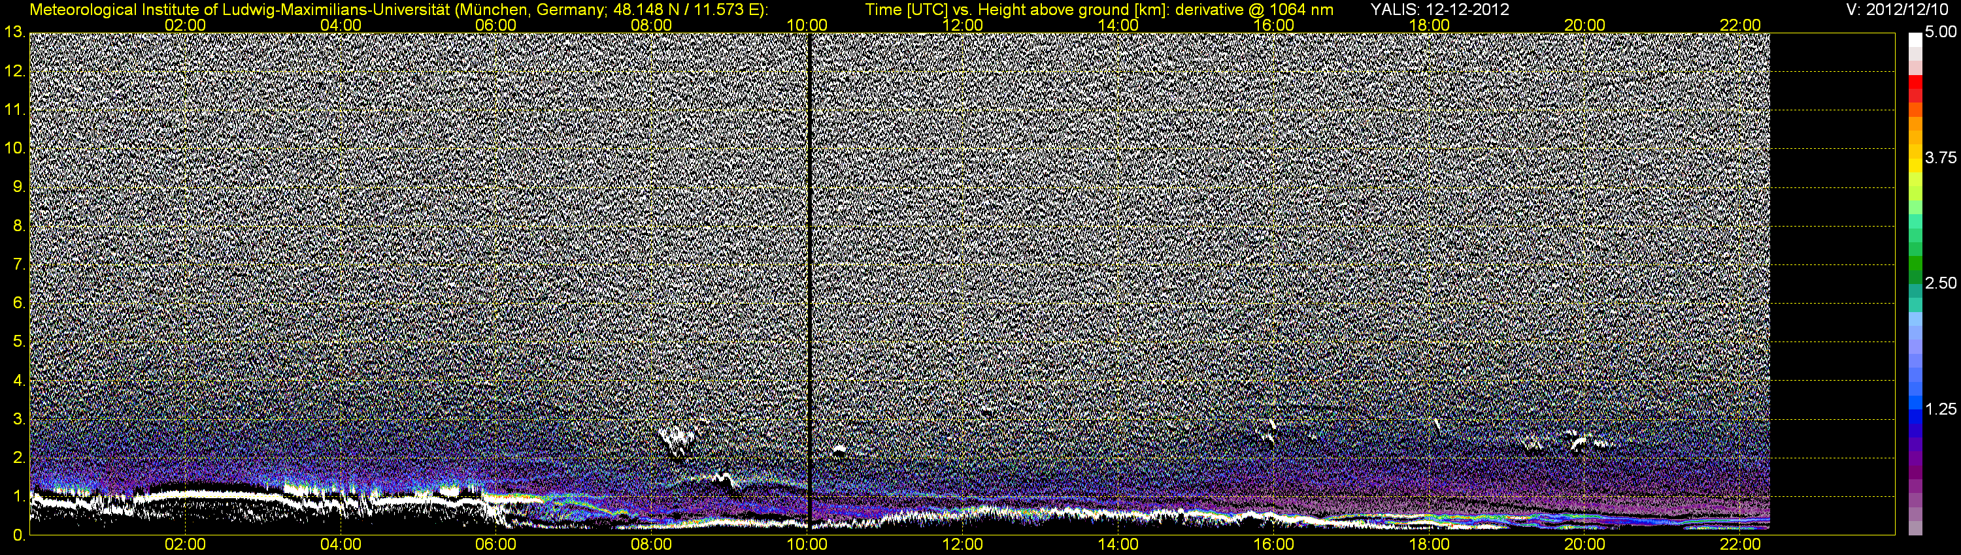Screen dimensions: 1961x555
Task: Click the 04:00 label on the bottom time axis
Action: [341, 545]
